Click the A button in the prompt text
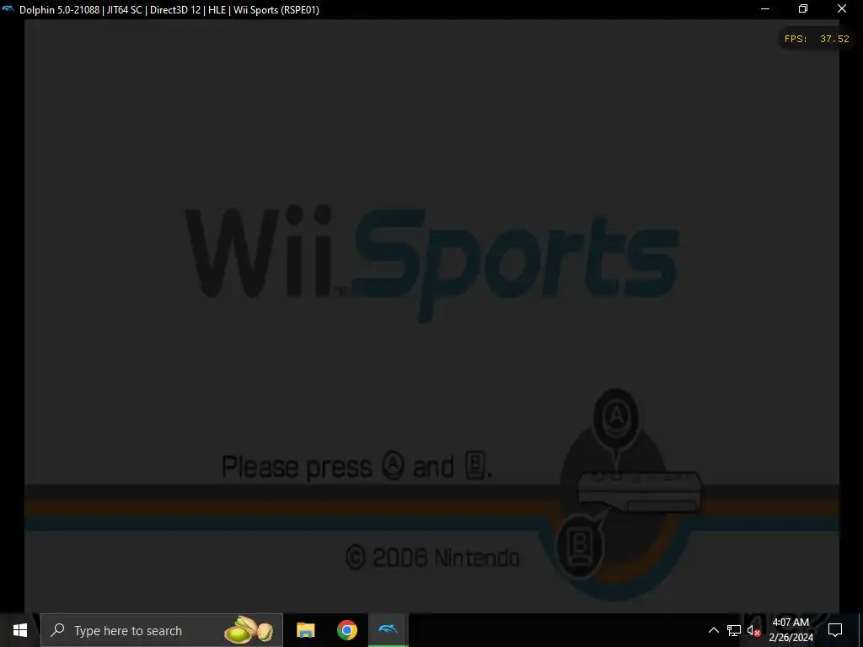Image resolution: width=863 pixels, height=647 pixels. [393, 466]
